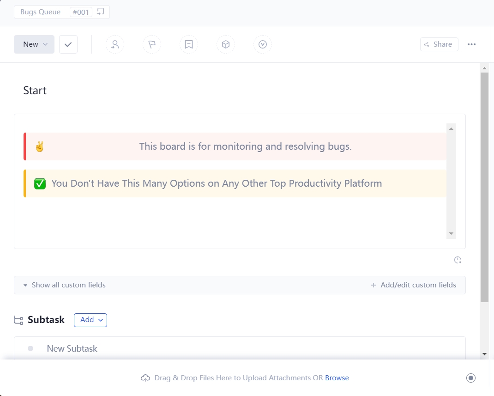The image size is (494, 396).
Task: Open the New status dropdown
Action: coord(34,44)
